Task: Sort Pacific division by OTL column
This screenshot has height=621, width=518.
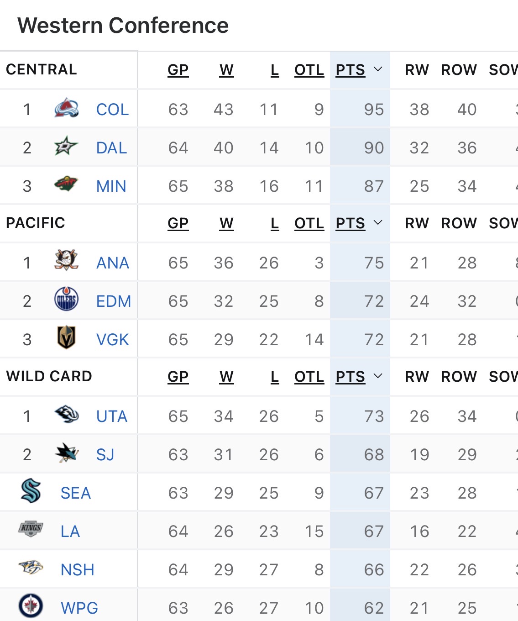Action: 309,223
